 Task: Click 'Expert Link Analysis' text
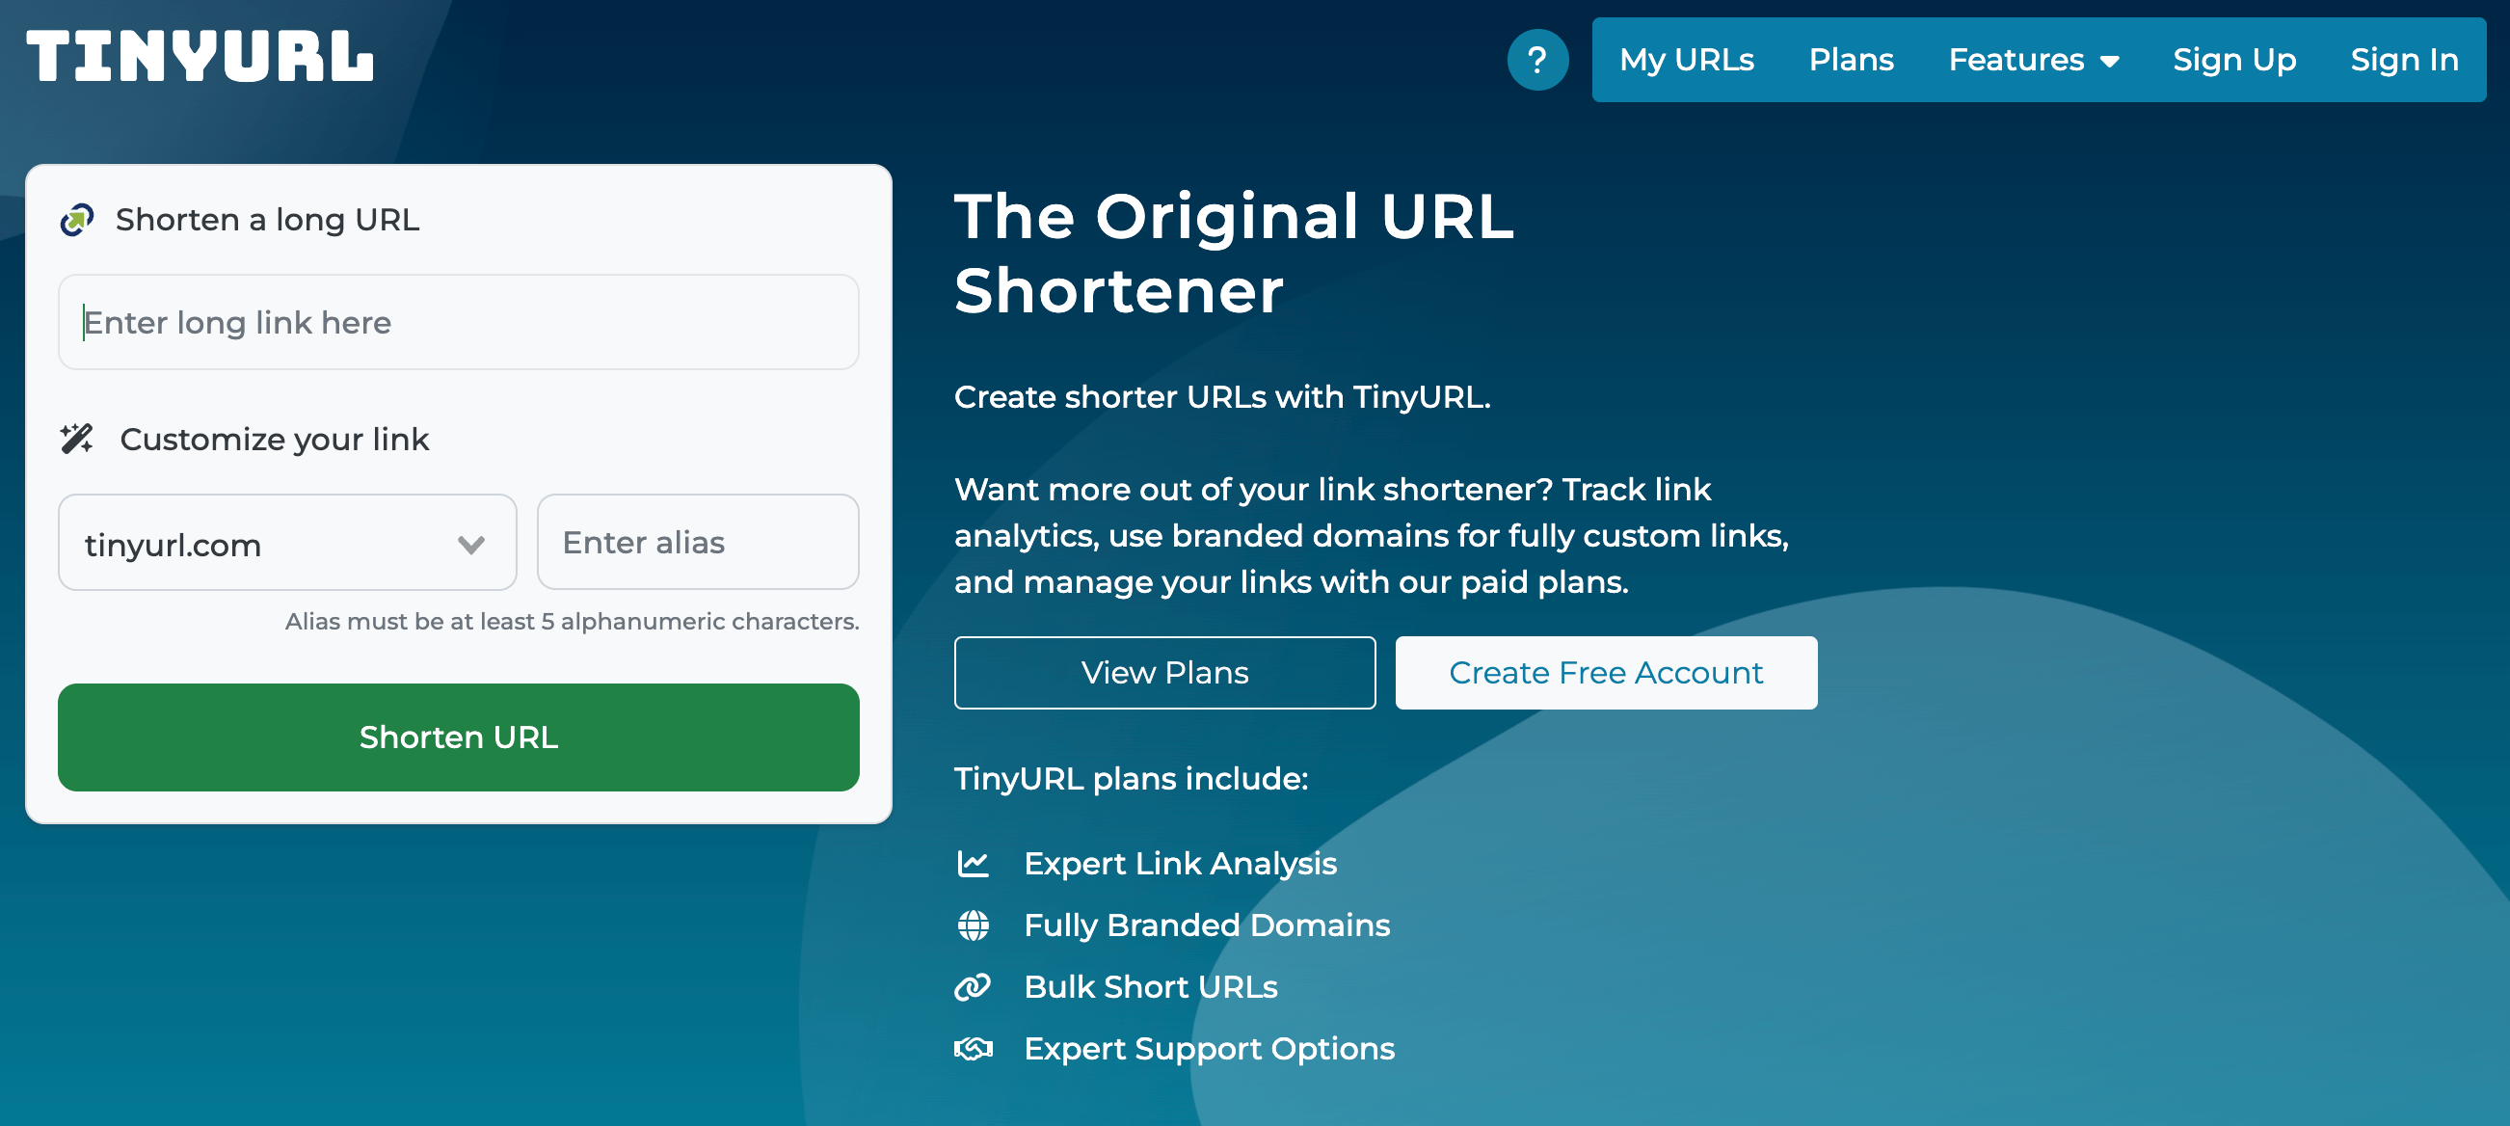click(1180, 863)
